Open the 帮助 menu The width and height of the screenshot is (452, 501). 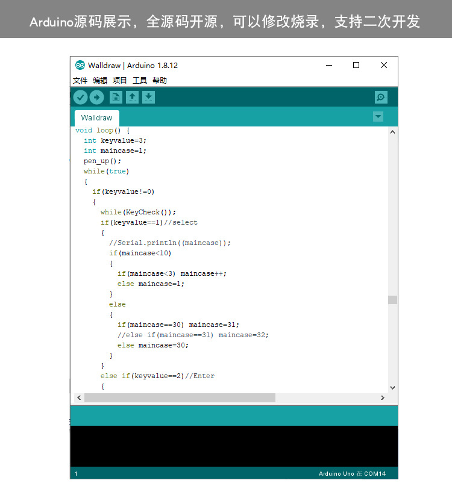click(x=160, y=81)
